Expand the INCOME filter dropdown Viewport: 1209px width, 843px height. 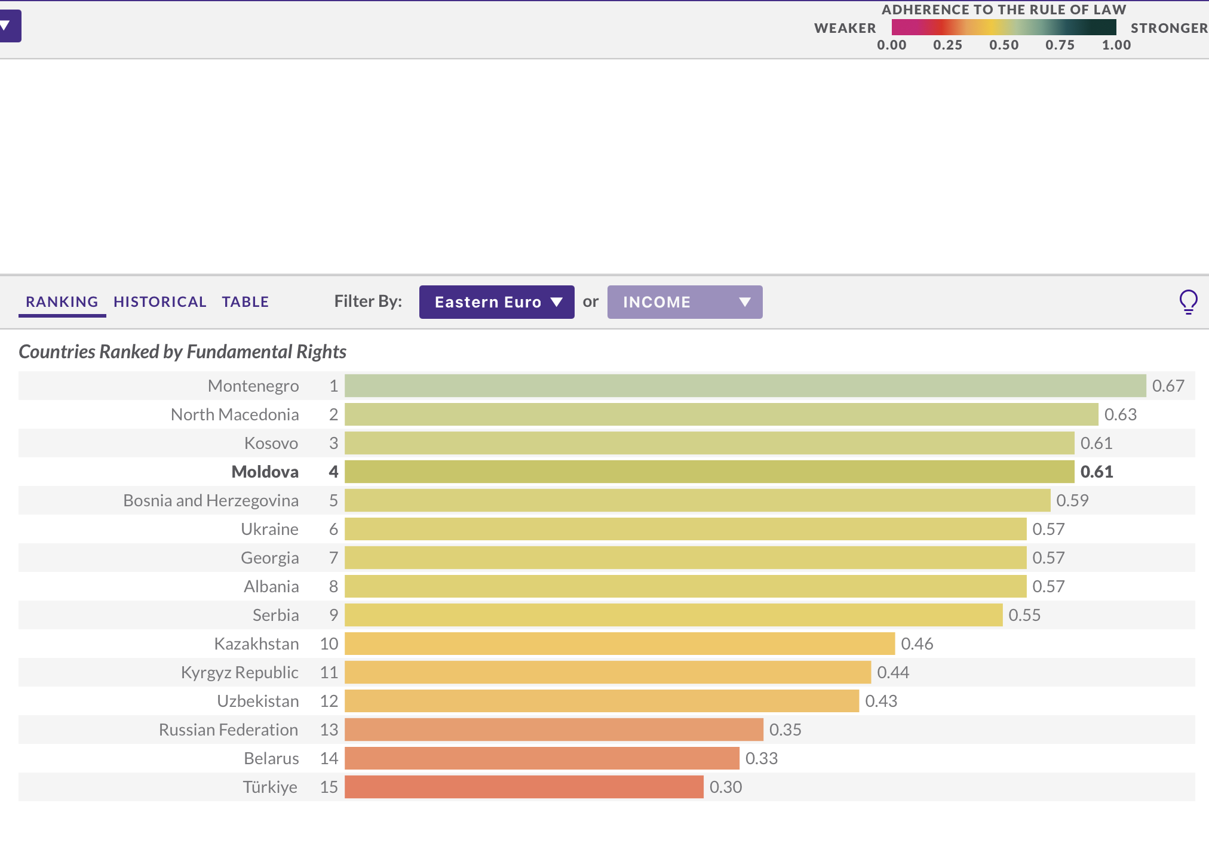point(685,302)
